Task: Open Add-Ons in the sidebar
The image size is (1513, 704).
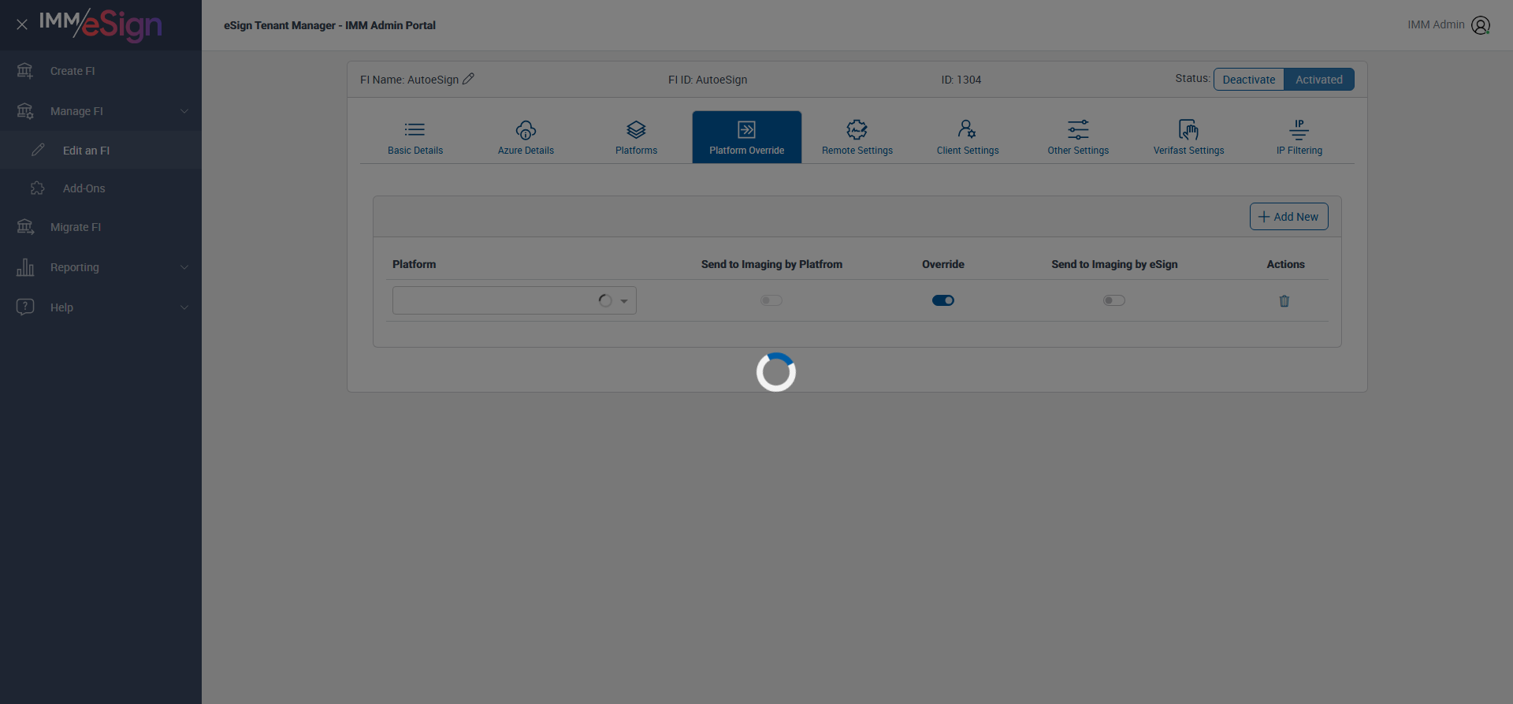Action: pos(101,188)
